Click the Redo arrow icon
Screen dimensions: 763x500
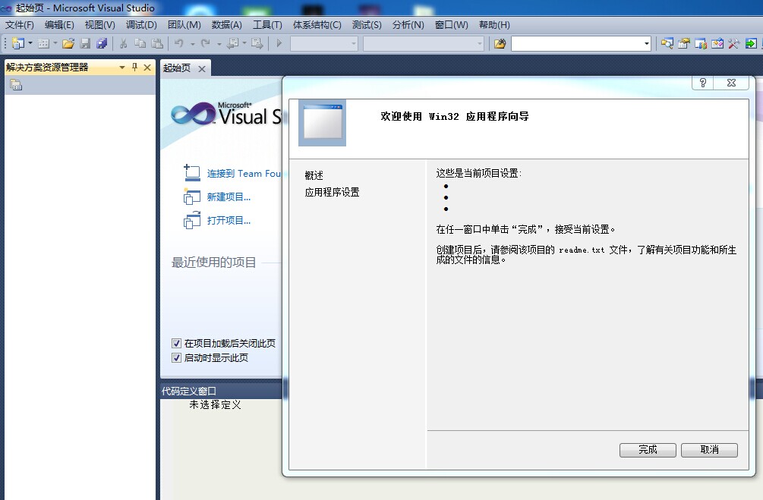(206, 43)
